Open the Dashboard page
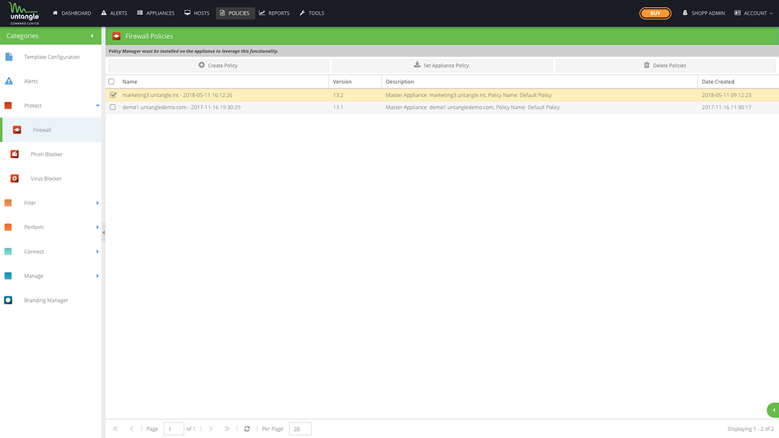 71,13
